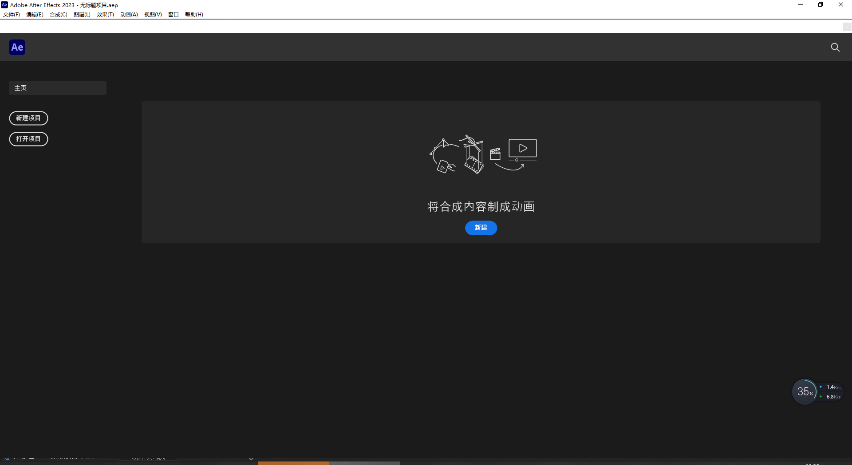Click the 打开项目 button

click(28, 139)
